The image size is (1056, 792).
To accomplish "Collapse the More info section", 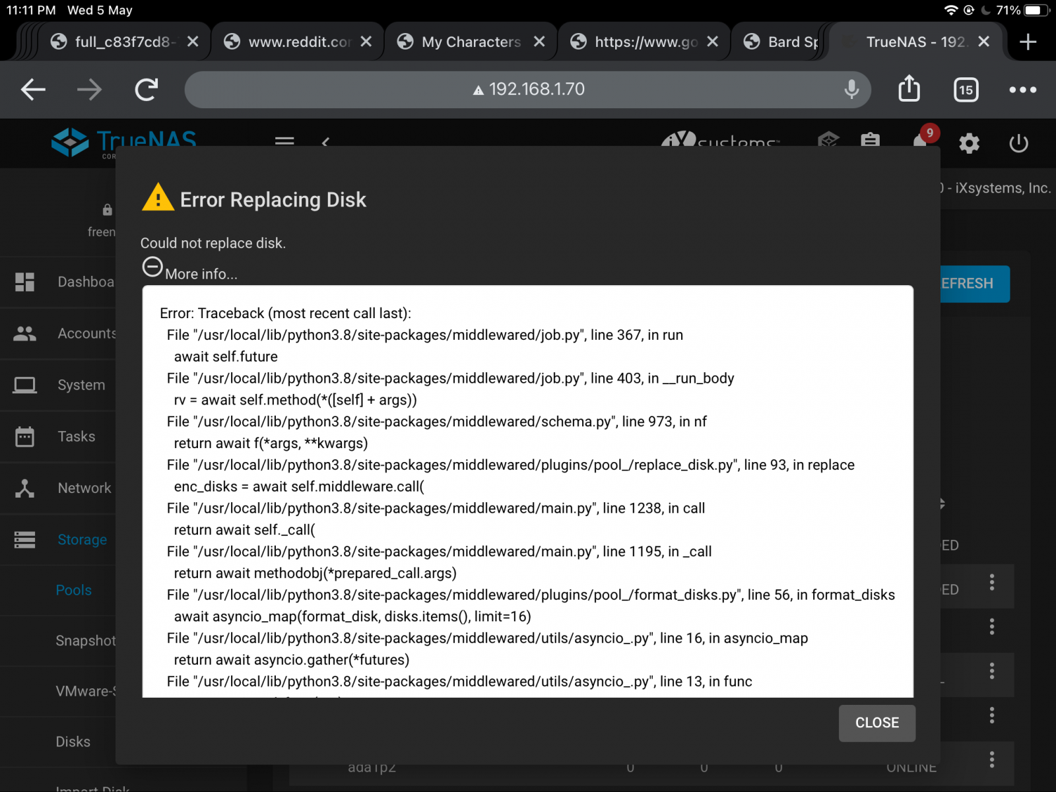I will (x=152, y=267).
